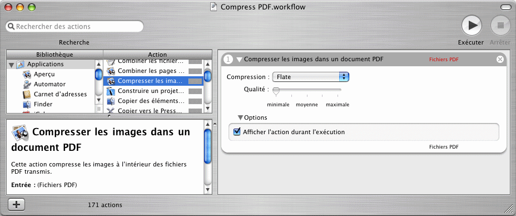Click the step number 1 badge

(229, 59)
